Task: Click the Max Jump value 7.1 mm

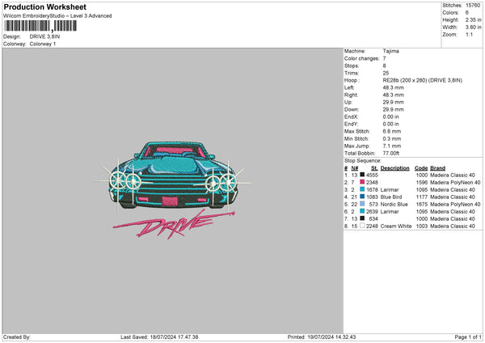Action: 391,146
